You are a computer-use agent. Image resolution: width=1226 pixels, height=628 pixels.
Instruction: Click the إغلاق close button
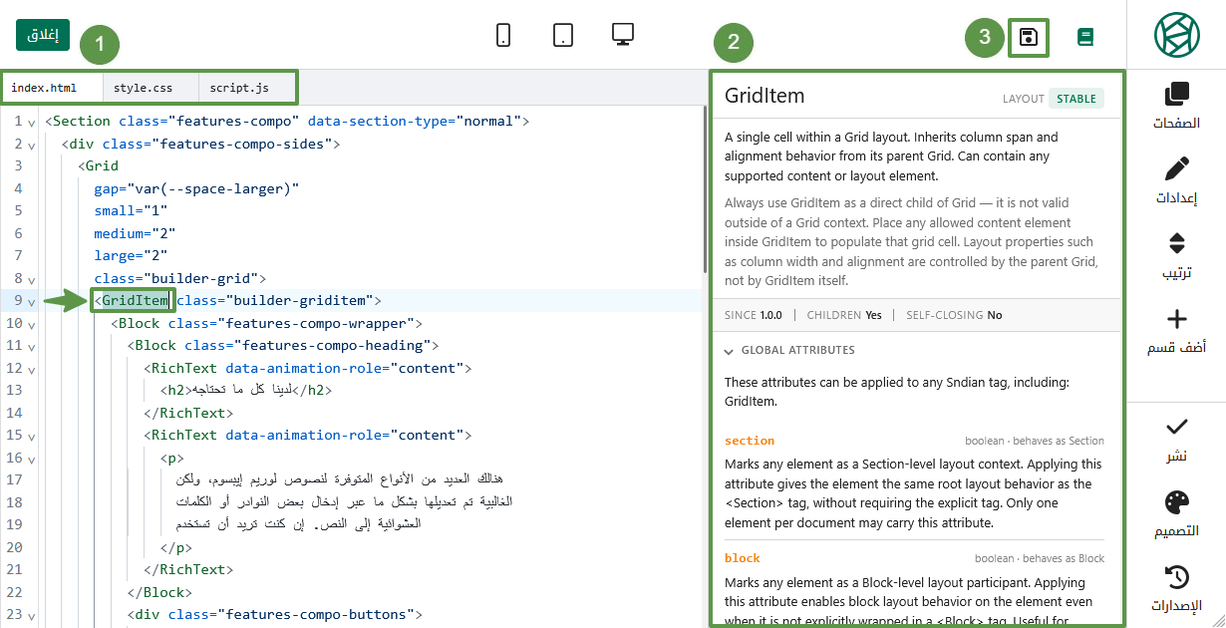pos(43,35)
